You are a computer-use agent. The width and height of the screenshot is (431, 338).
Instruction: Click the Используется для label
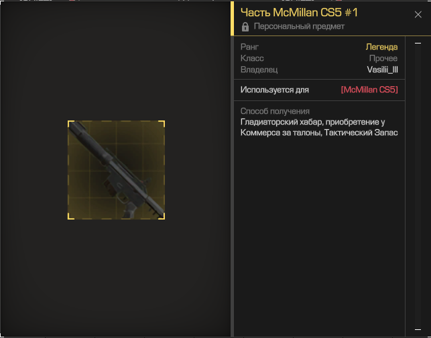(x=275, y=90)
